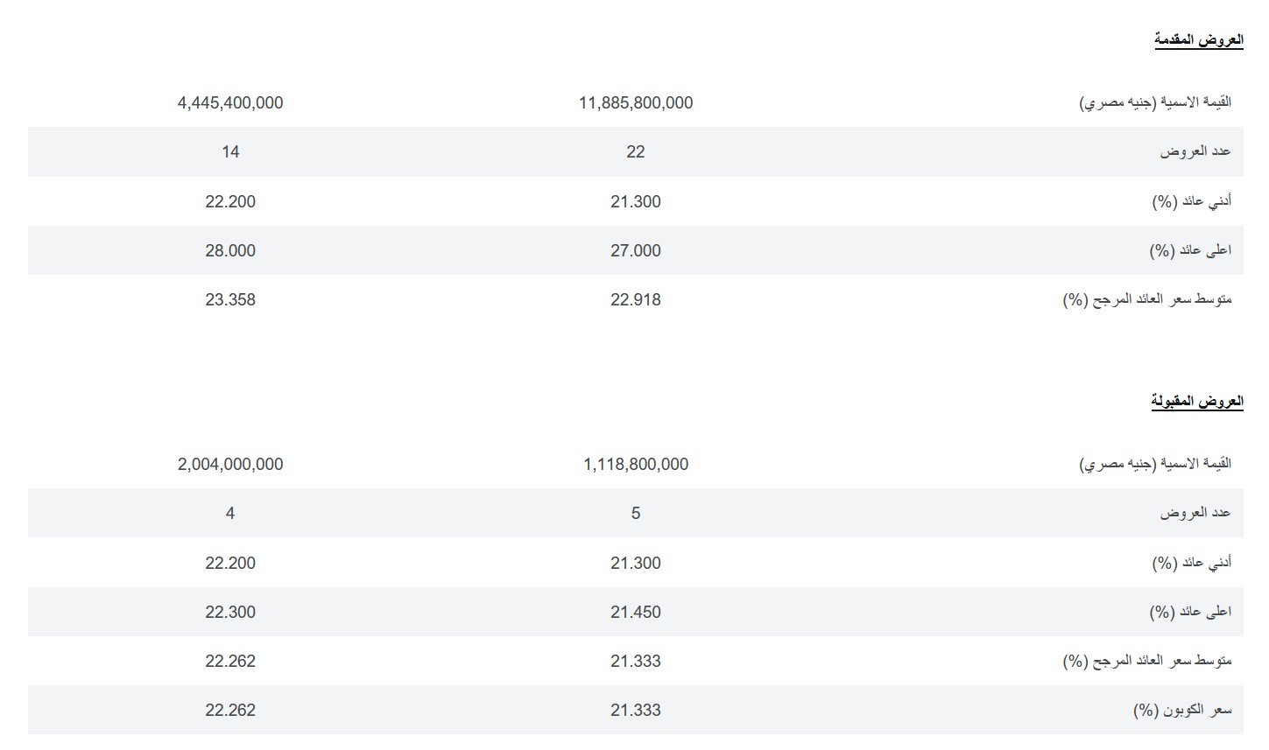Click the العروض المقدمة heading
The image size is (1269, 750).
pos(1198,39)
